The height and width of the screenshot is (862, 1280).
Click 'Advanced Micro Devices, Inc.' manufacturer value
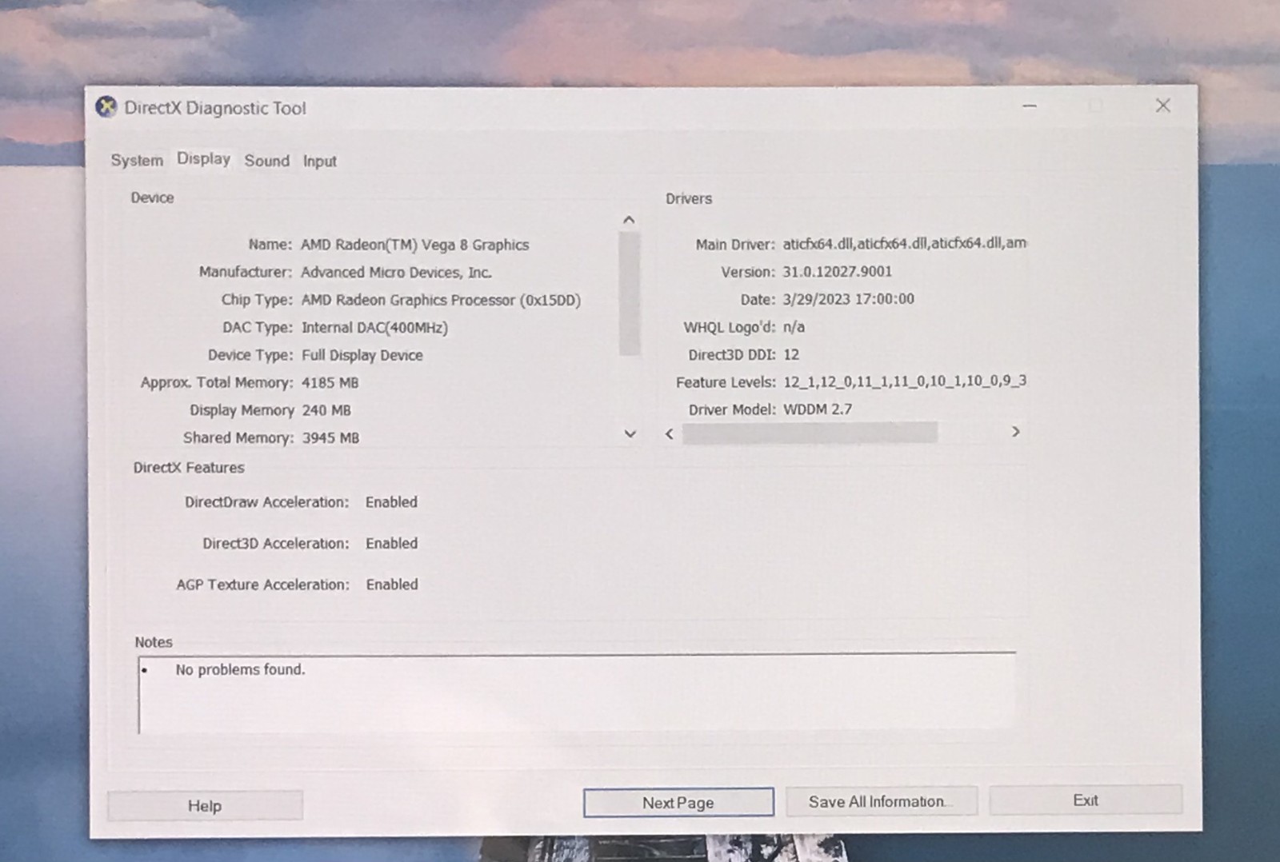396,272
